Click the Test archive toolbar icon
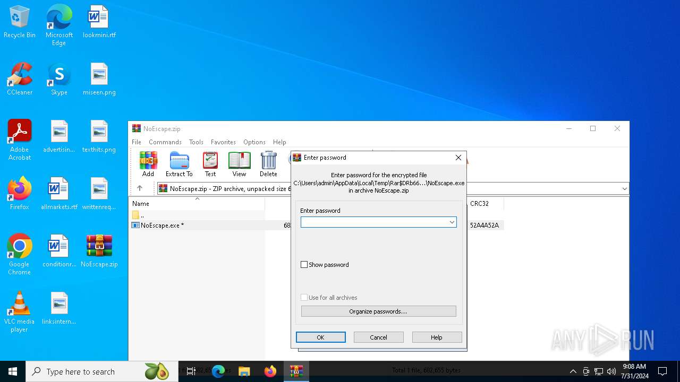 click(210, 164)
